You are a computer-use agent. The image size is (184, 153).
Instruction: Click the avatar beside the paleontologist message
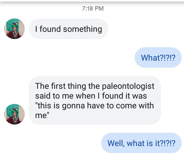pyautogui.click(x=14, y=114)
